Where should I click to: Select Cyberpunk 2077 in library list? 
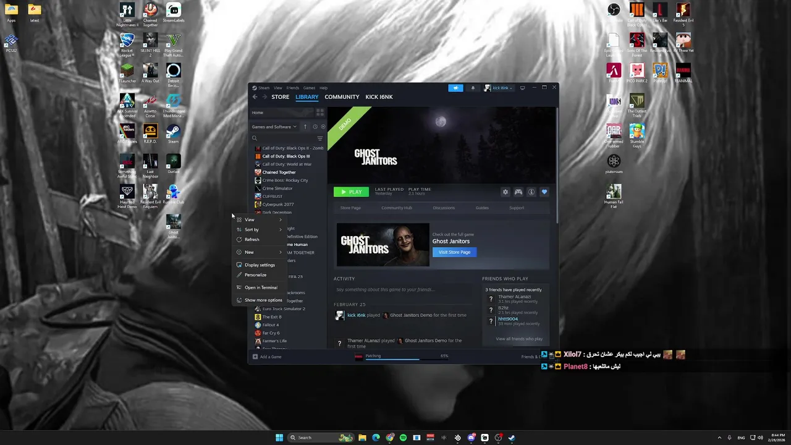pyautogui.click(x=278, y=205)
